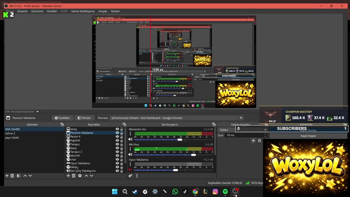
Task: Adjust the Masaüstü Ses volume slider
Action: [x=180, y=140]
